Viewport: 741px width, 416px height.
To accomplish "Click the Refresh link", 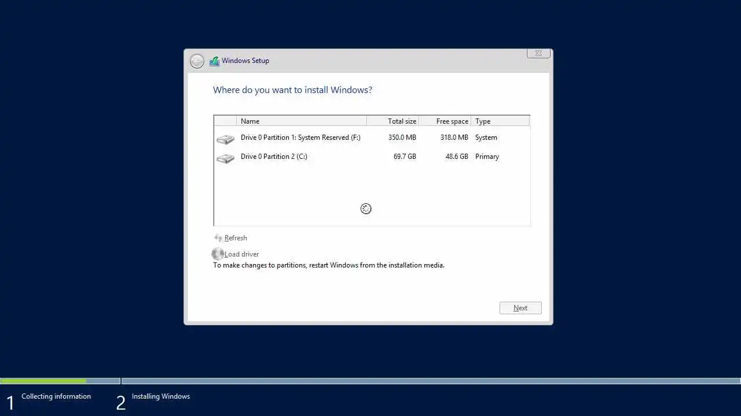I will (x=236, y=238).
